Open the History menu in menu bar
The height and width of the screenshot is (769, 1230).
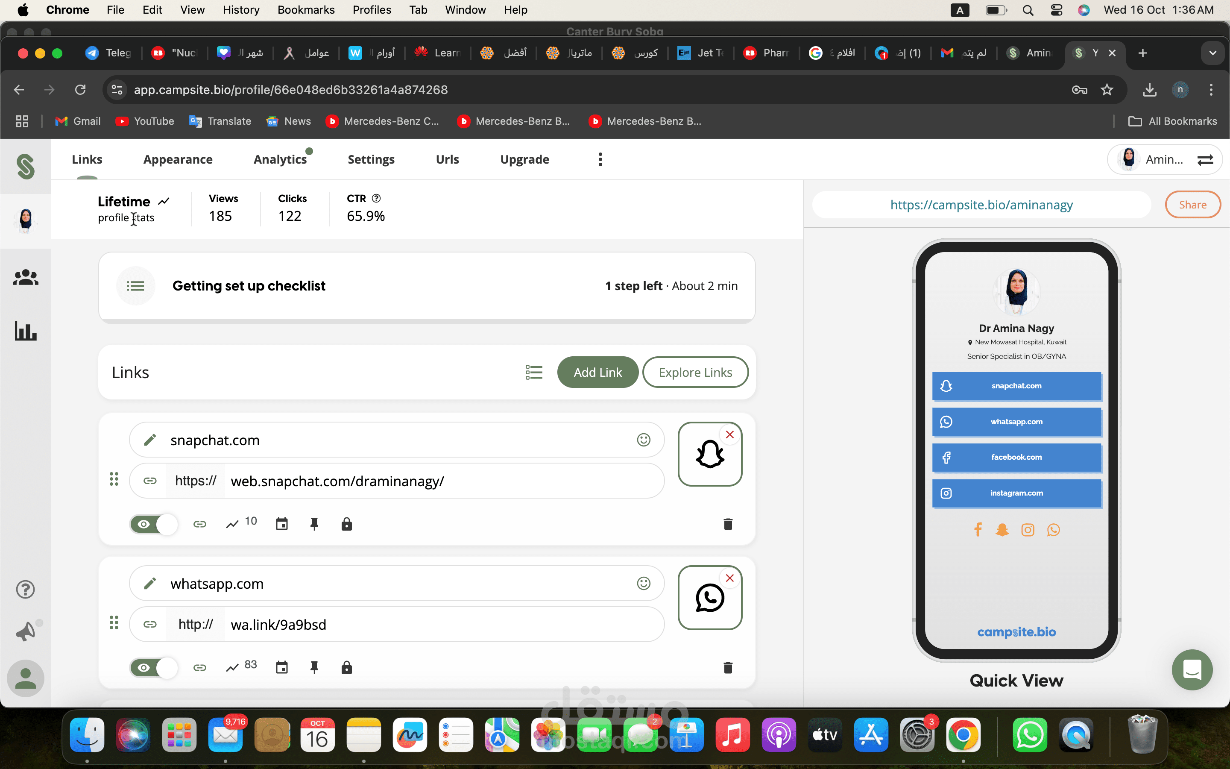click(x=241, y=10)
